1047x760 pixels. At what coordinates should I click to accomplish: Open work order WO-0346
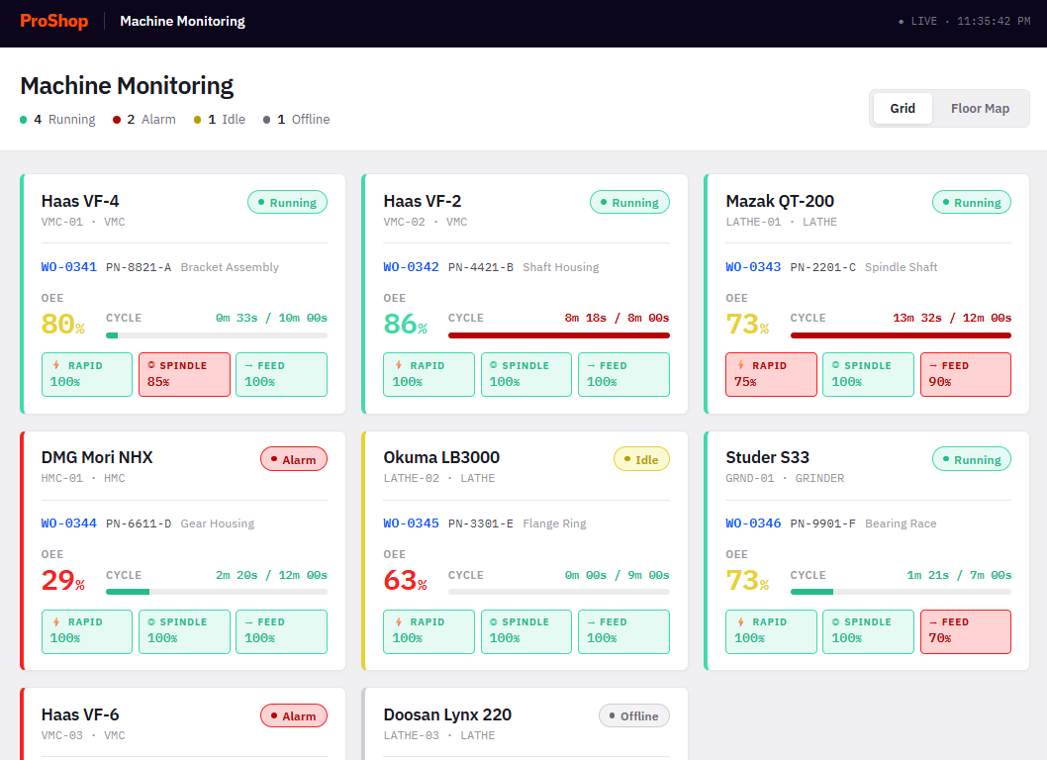(x=753, y=523)
